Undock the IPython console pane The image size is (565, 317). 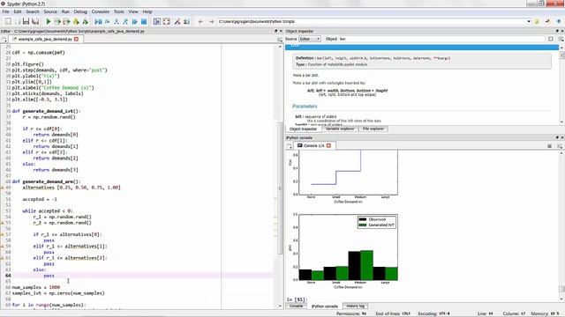coord(557,137)
